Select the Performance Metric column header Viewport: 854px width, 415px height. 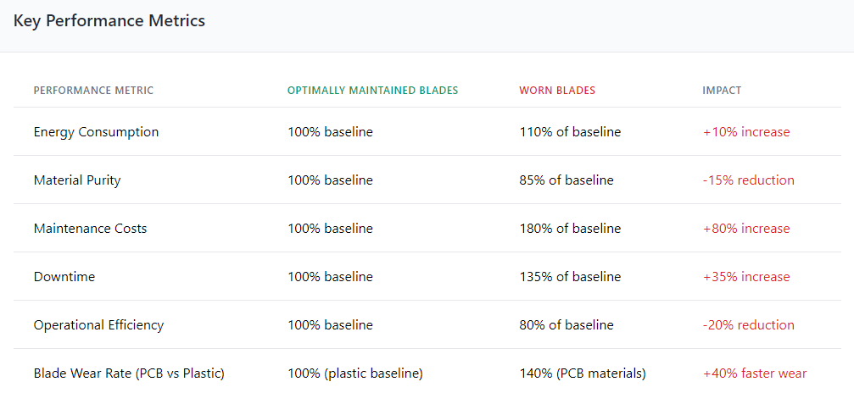[x=93, y=91]
